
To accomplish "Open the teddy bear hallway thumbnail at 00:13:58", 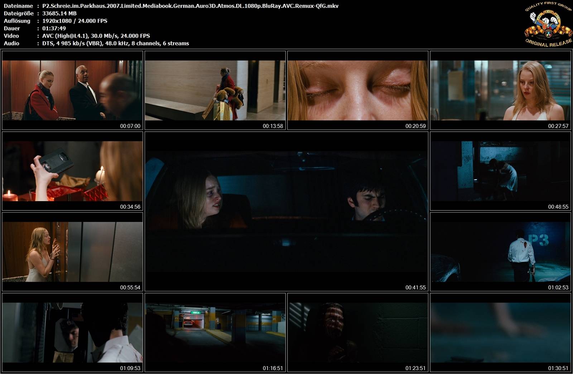I will [x=215, y=90].
